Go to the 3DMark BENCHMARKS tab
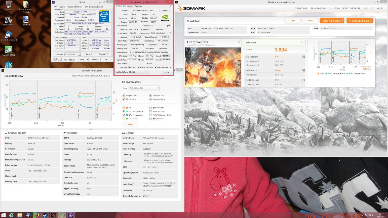The width and height of the screenshot is (388, 218). point(319,9)
